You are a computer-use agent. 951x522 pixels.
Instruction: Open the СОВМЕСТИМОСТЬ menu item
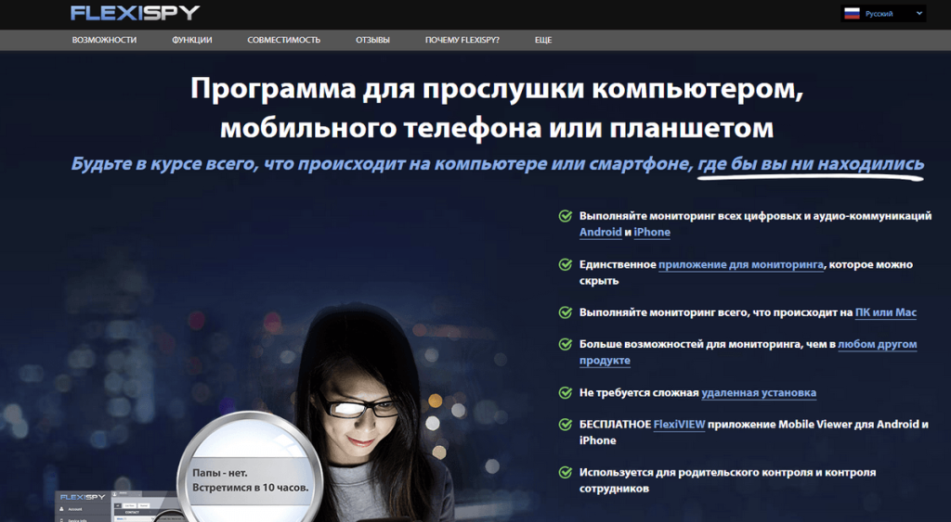point(283,40)
